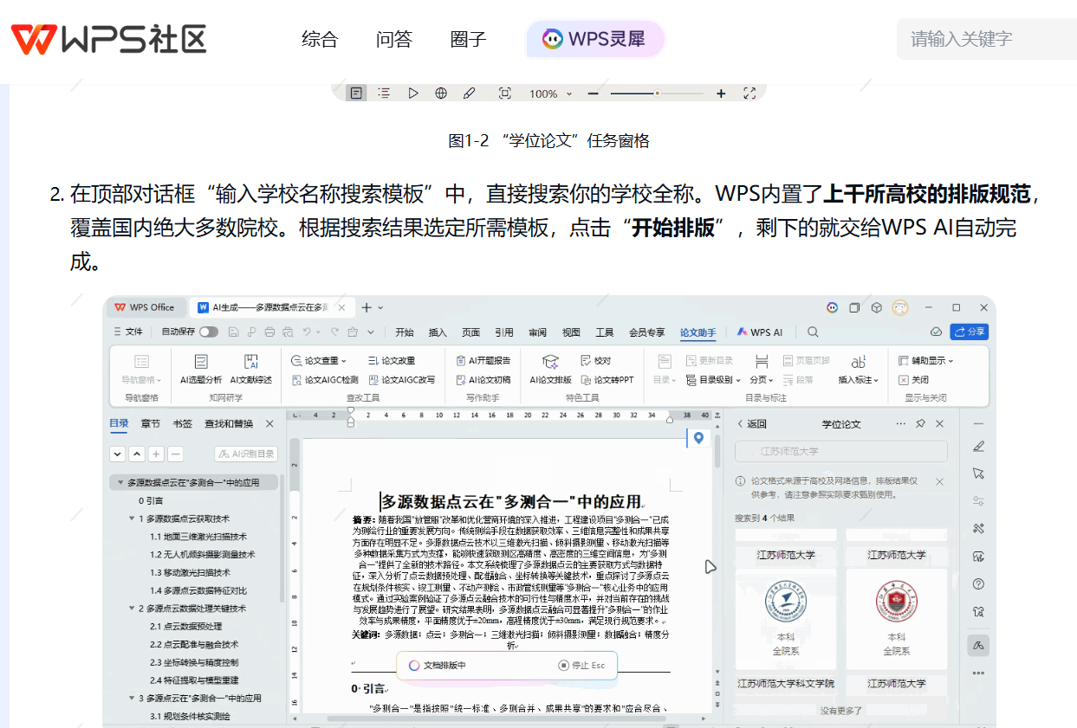Screen dimensions: 1077x728
Task: Open the 问答 section
Action: [x=394, y=39]
